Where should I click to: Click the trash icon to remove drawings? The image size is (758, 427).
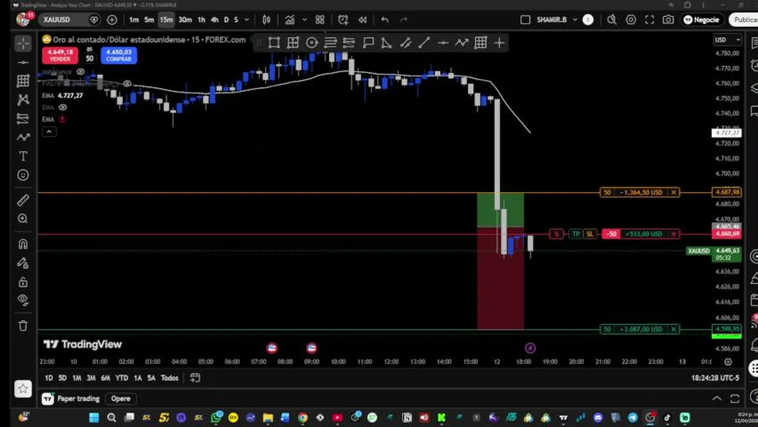click(x=23, y=326)
